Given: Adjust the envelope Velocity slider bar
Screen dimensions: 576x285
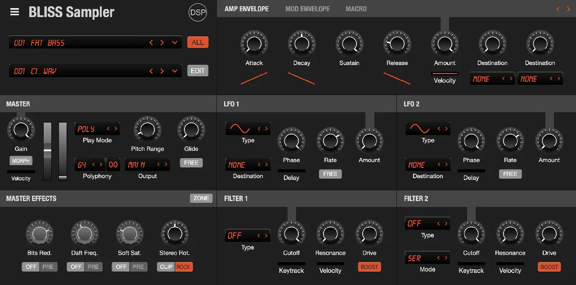Looking at the screenshot, I should point(445,73).
